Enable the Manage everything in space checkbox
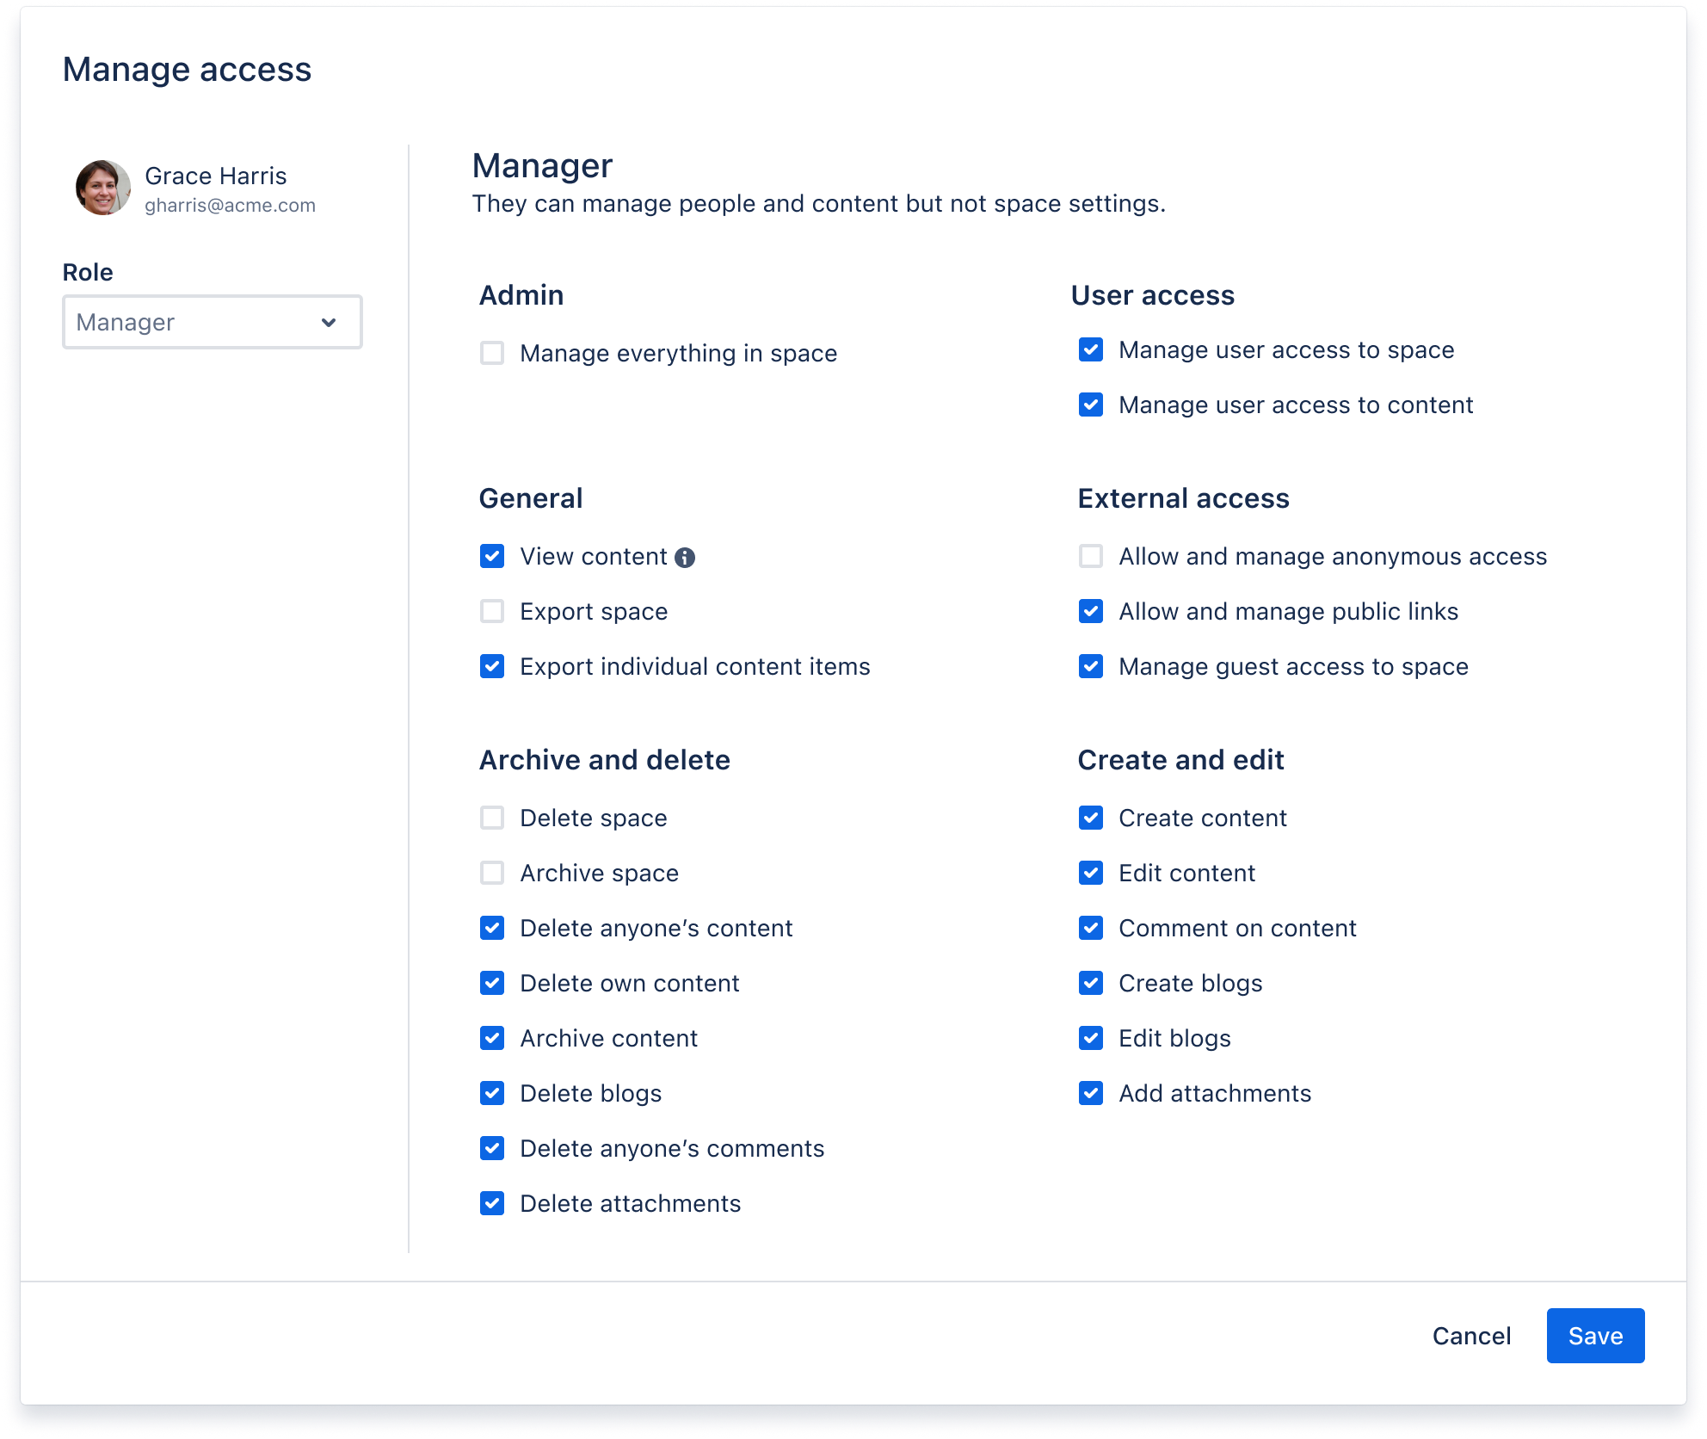 pos(491,354)
